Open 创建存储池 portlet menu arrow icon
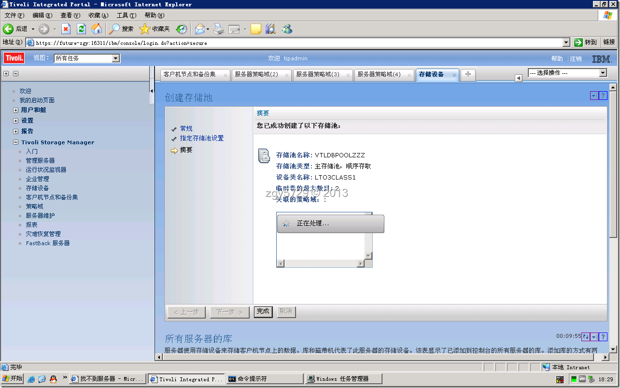 pyautogui.click(x=594, y=96)
